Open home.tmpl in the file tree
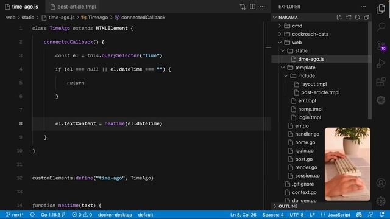Viewport: 390px width, 219px height. click(310, 109)
